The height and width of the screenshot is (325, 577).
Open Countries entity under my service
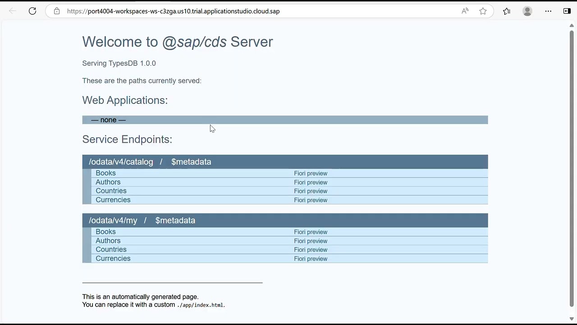(111, 249)
